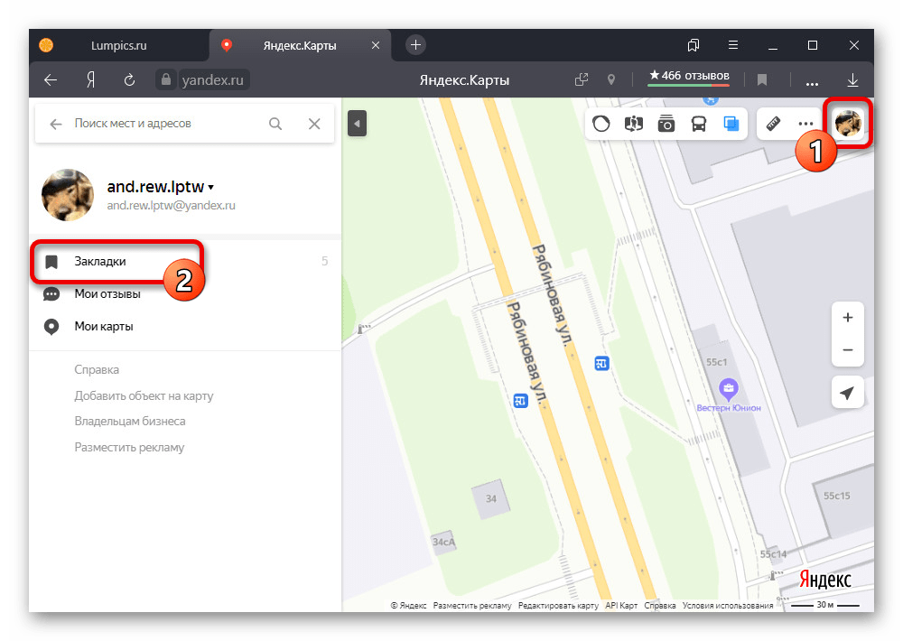Screen dimensions: 903x641
Task: Toggle the public transport bus icon
Action: pos(699,124)
